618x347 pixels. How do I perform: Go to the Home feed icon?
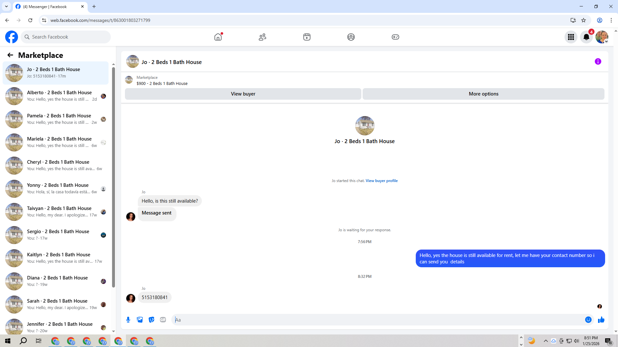(218, 37)
